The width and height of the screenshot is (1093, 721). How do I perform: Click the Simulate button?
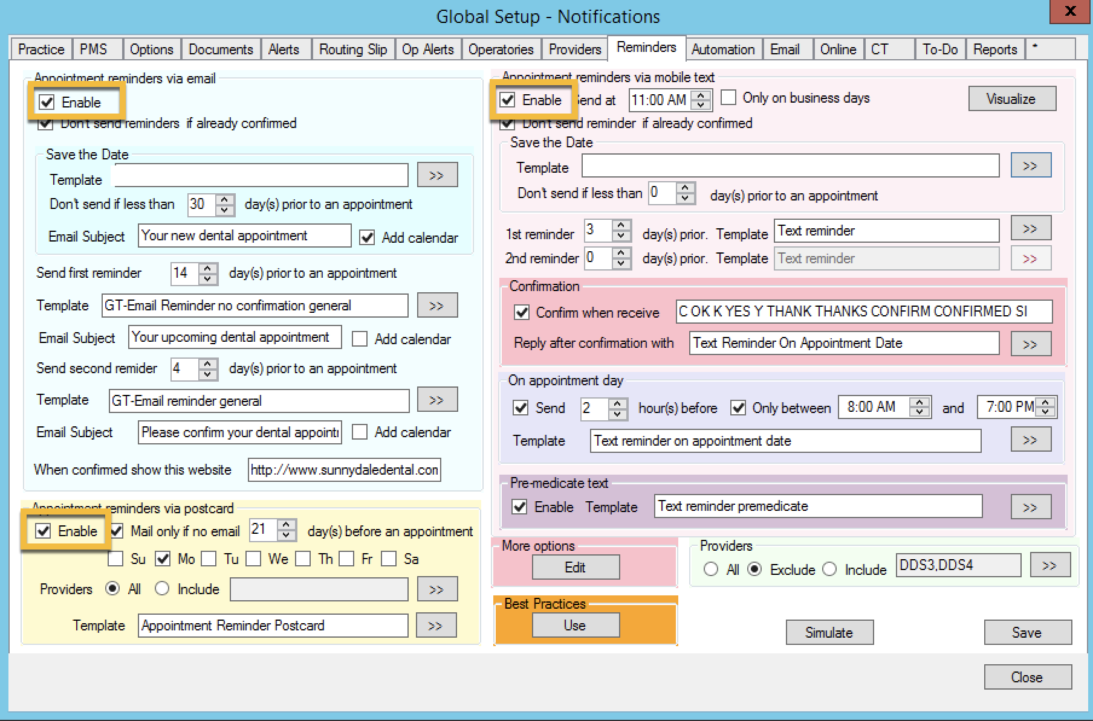click(829, 632)
